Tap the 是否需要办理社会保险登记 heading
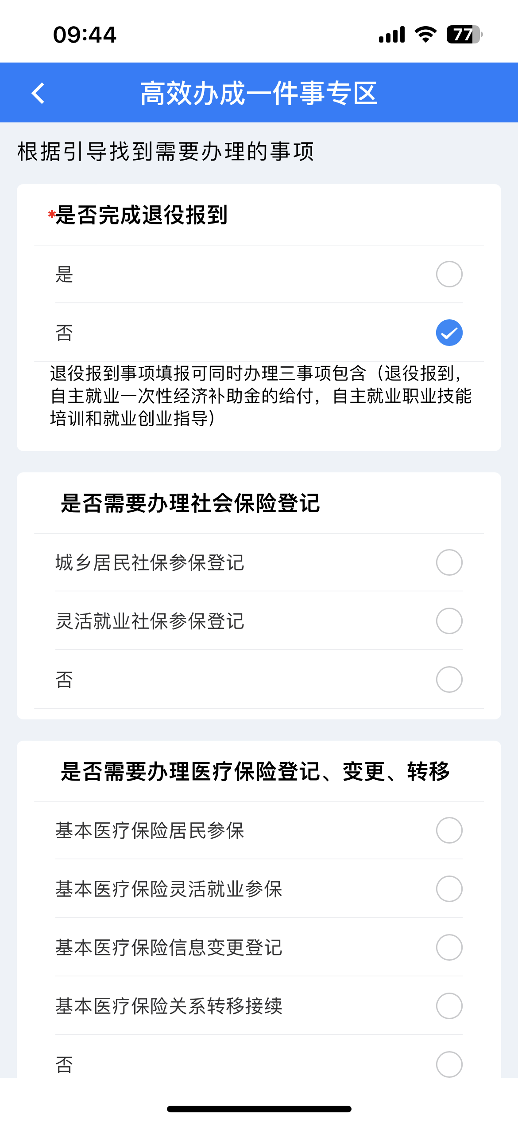 click(190, 503)
